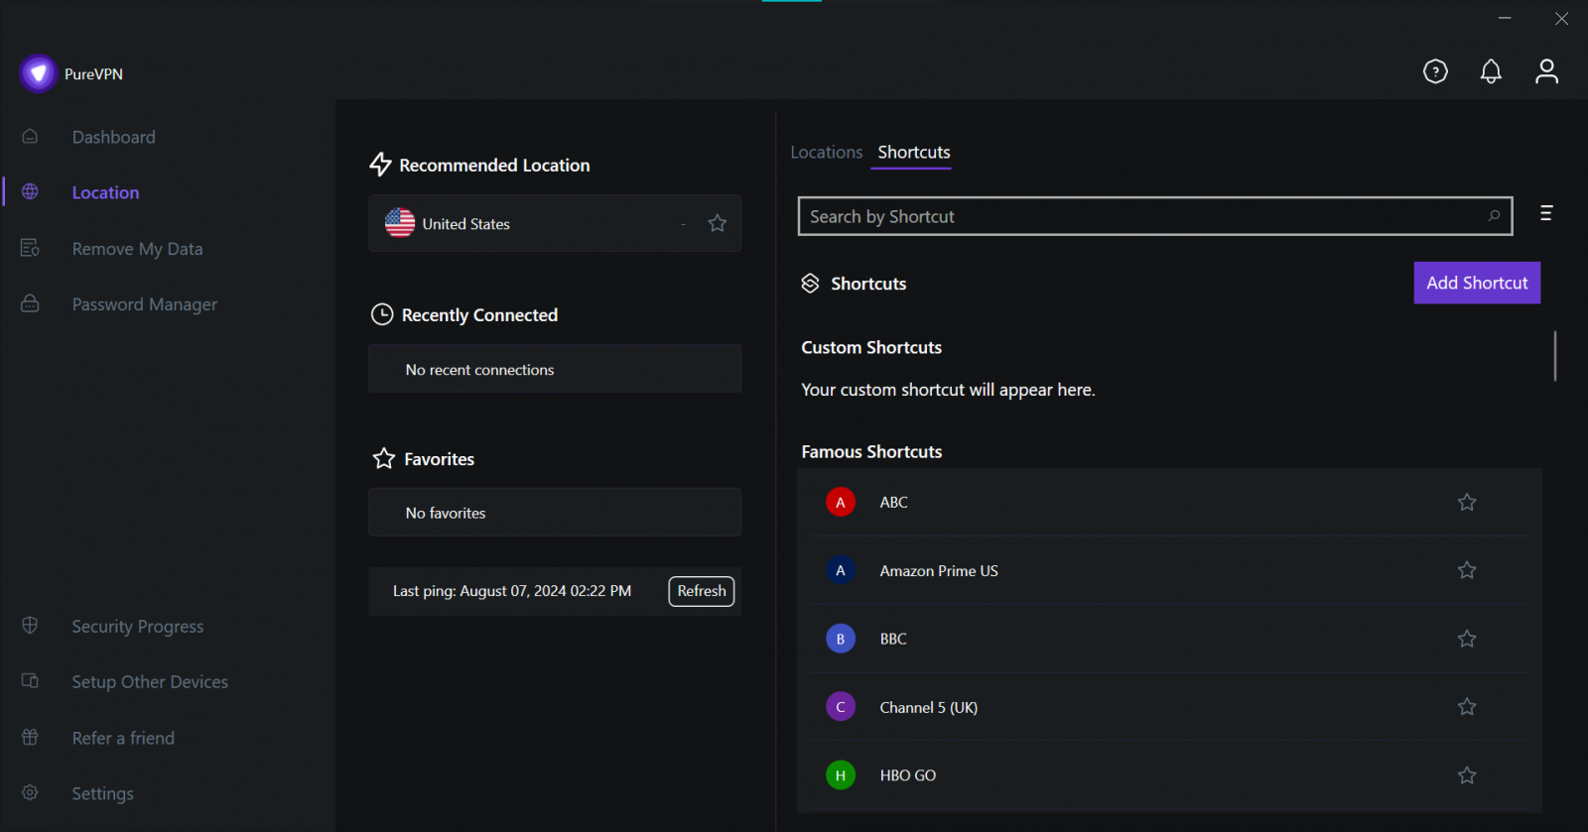Open Password Manager from the sidebar

coord(144,304)
